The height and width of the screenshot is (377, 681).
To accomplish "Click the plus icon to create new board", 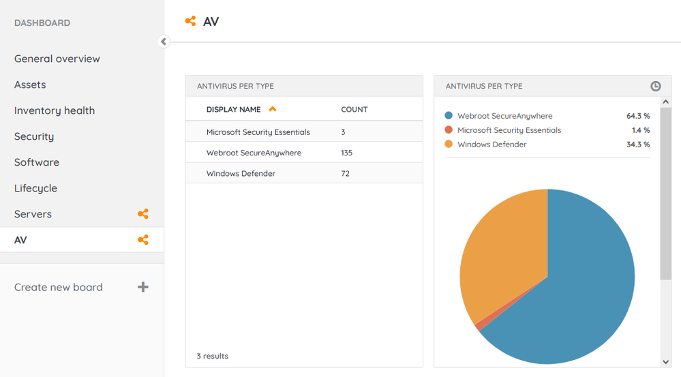I will (x=143, y=287).
